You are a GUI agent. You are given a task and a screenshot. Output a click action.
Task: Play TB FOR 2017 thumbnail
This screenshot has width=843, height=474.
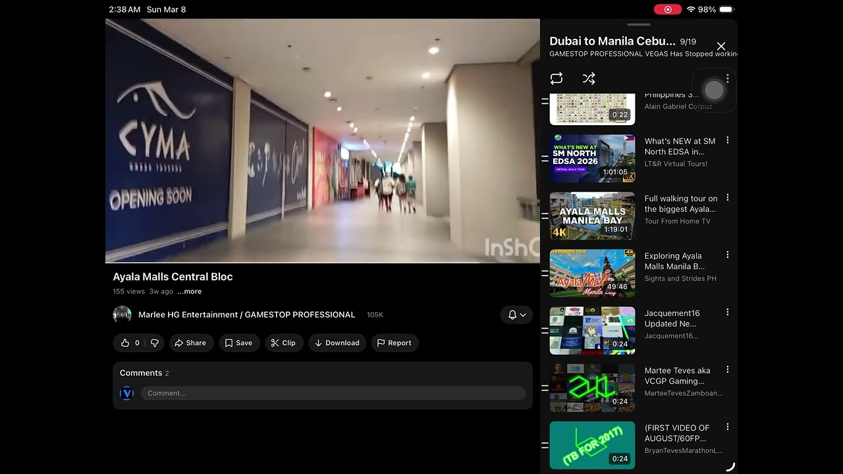click(x=593, y=445)
